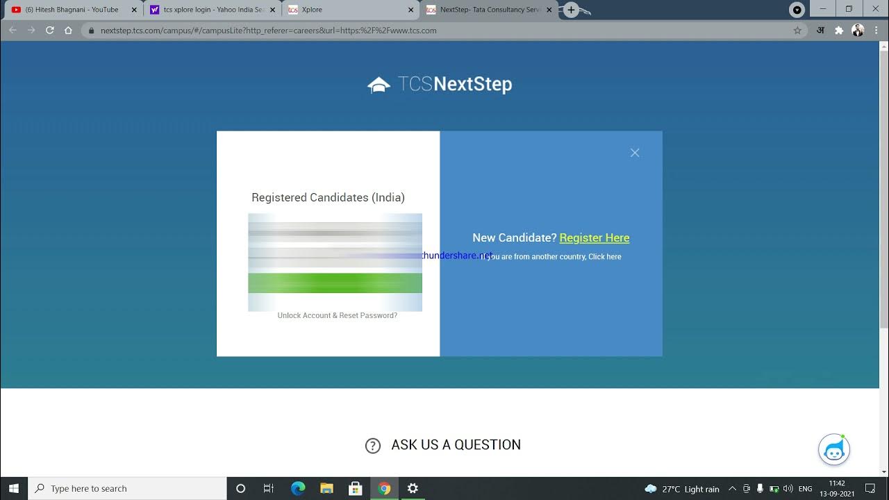Screen dimensions: 889x500
Task: Close the login dialog with the X
Action: pos(635,153)
